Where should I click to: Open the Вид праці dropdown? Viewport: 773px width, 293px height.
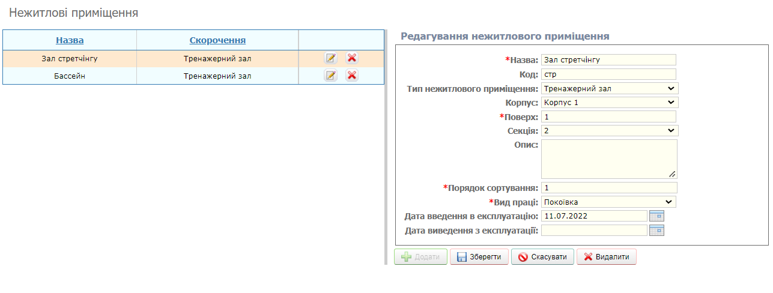pyautogui.click(x=608, y=202)
